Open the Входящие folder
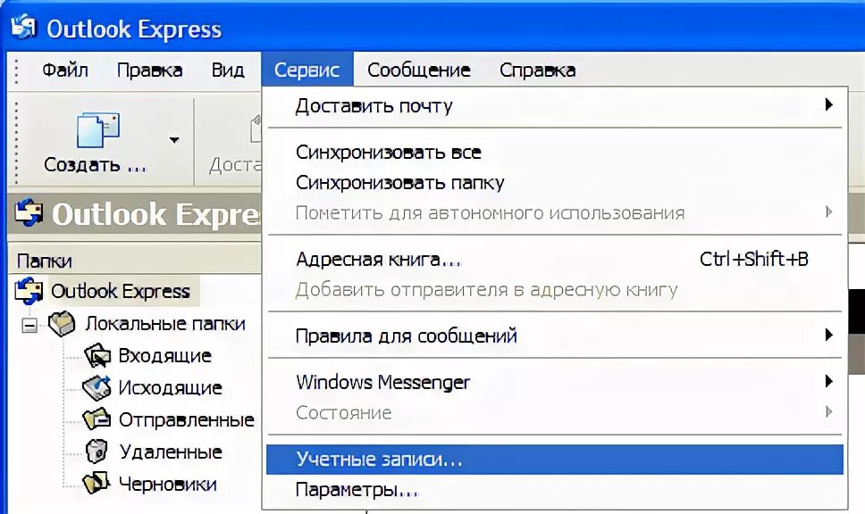865x514 pixels. coord(164,355)
